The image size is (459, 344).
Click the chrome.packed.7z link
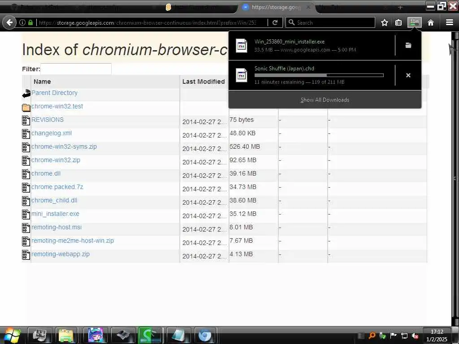pyautogui.click(x=57, y=187)
